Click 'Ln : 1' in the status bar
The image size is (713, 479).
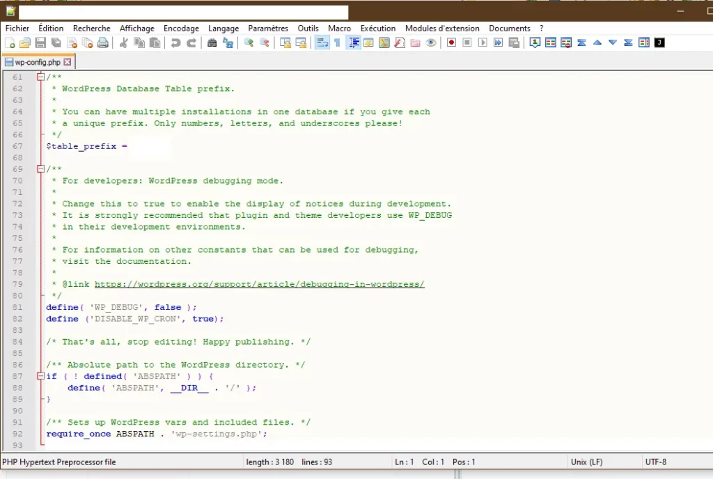pyautogui.click(x=405, y=462)
